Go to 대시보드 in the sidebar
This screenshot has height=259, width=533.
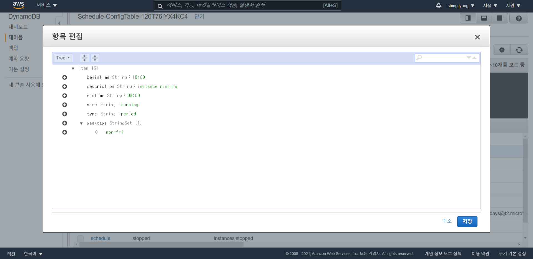point(18,27)
